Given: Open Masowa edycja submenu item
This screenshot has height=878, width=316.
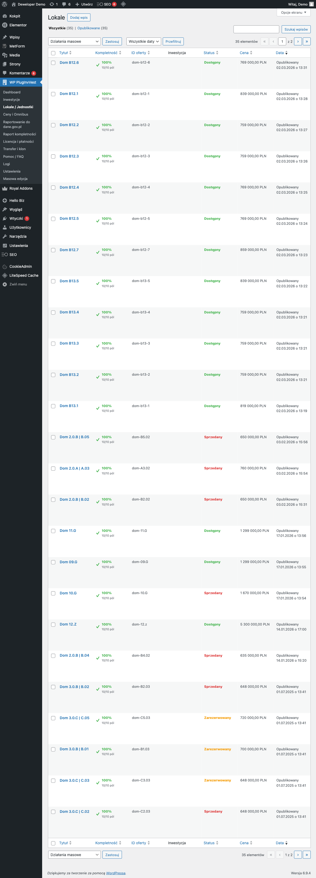Looking at the screenshot, I should 15,179.
